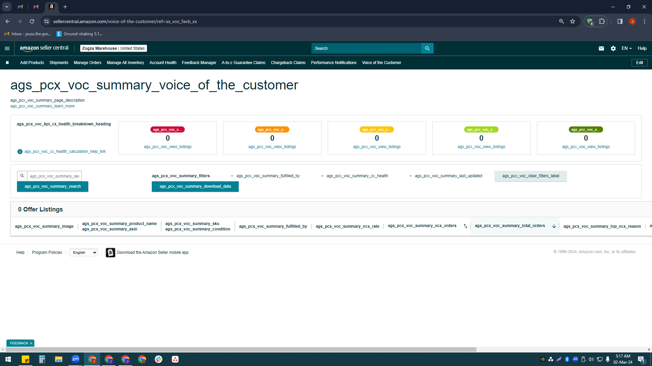Click the horizontal scrollbar at page bottom
The height and width of the screenshot is (366, 652).
[x=241, y=349]
